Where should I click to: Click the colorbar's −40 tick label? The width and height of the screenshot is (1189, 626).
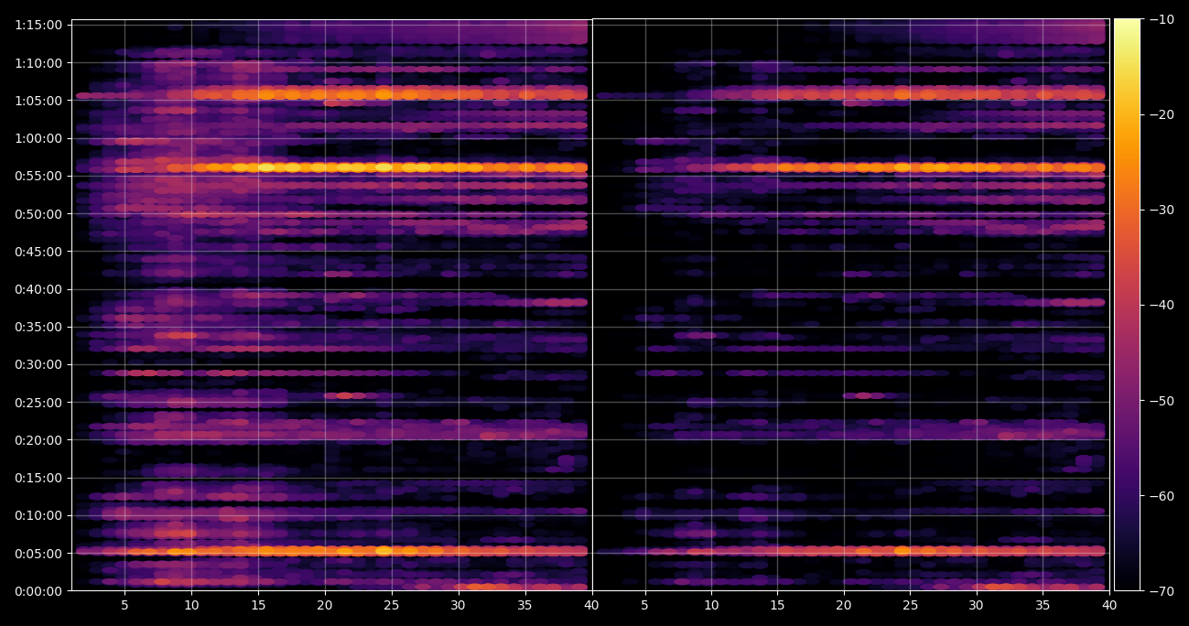click(1161, 305)
